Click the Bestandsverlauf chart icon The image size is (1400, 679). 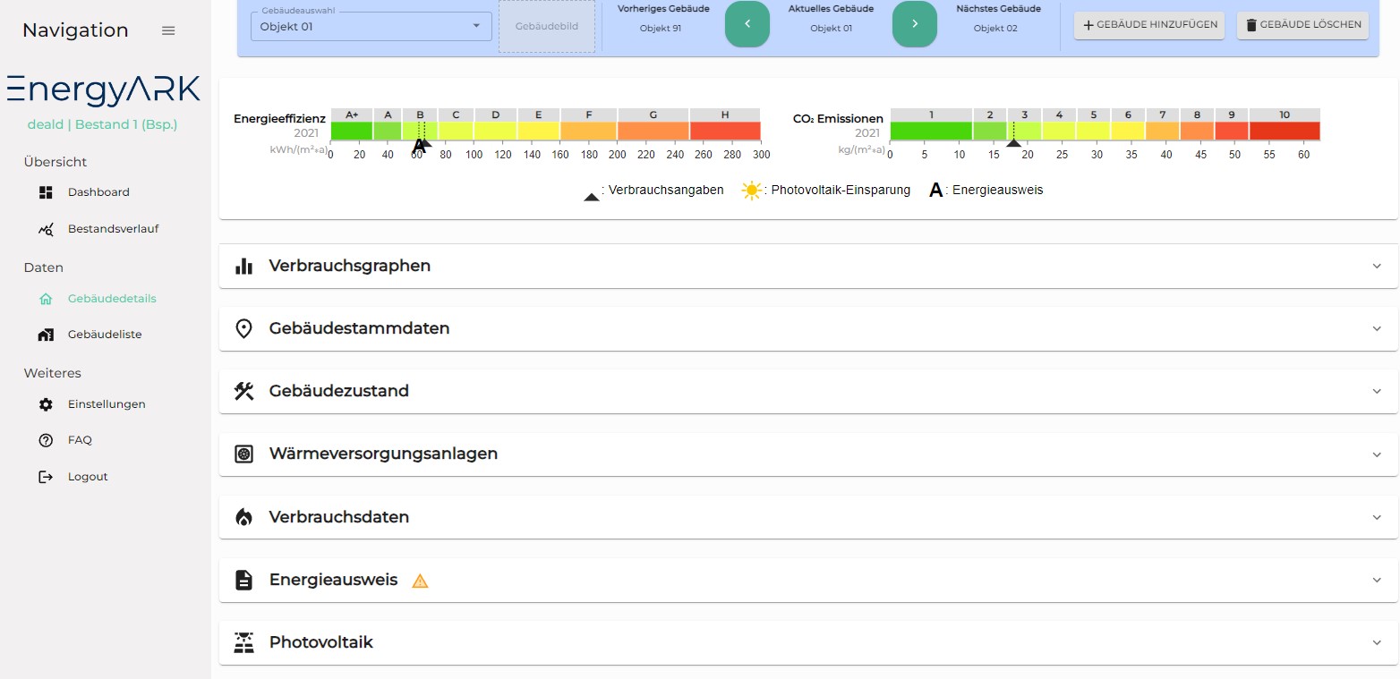[47, 229]
